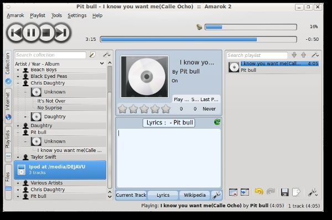Stop playback
The width and height of the screenshot is (332, 220).
pyautogui.click(x=46, y=33)
